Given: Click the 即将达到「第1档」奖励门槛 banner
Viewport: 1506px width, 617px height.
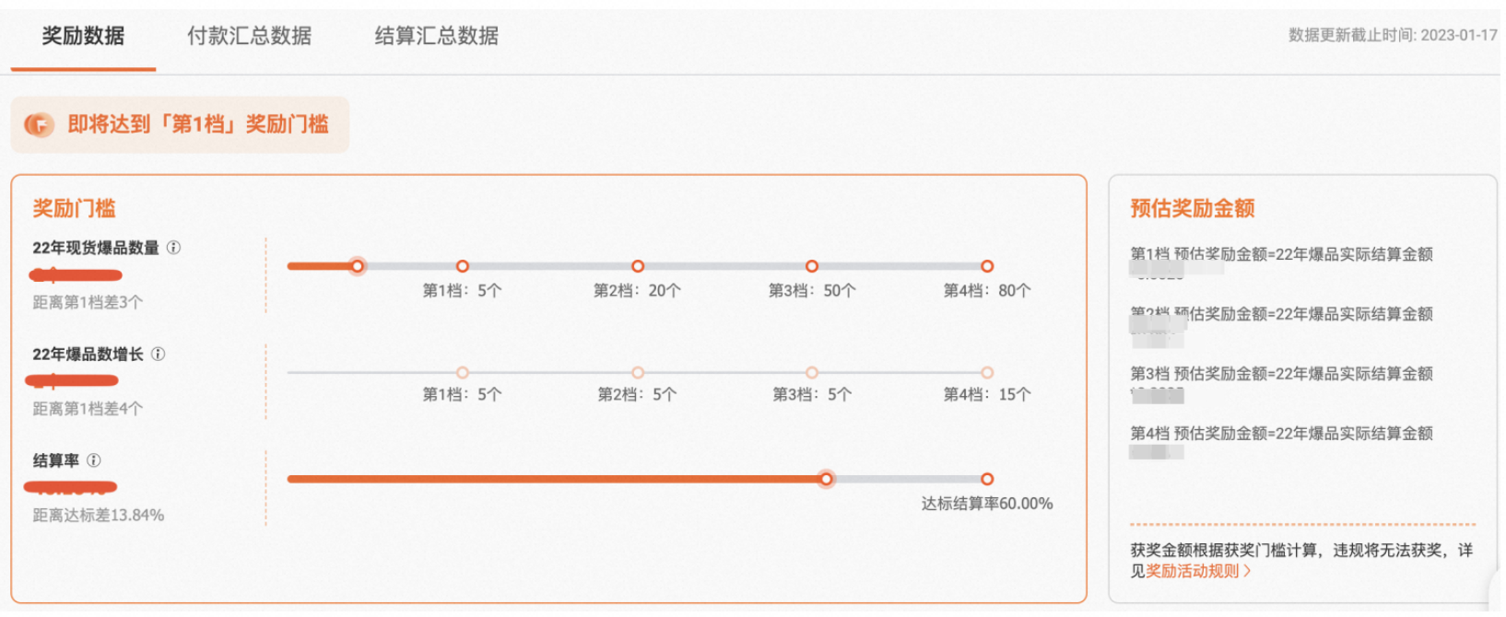Looking at the screenshot, I should pyautogui.click(x=180, y=124).
